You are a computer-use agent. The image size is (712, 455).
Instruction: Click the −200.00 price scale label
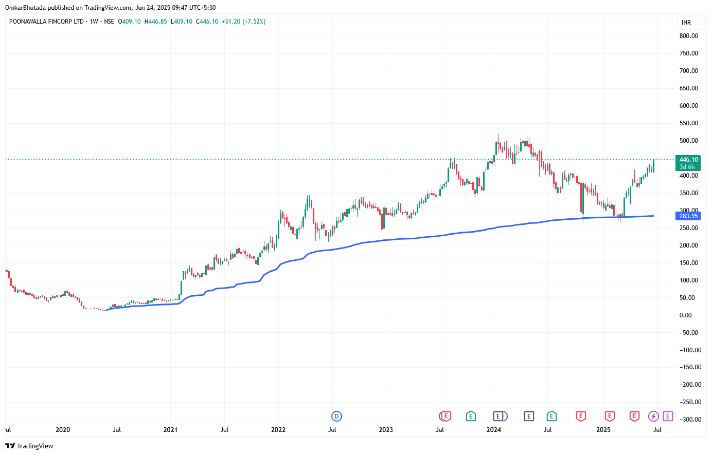coord(690,385)
